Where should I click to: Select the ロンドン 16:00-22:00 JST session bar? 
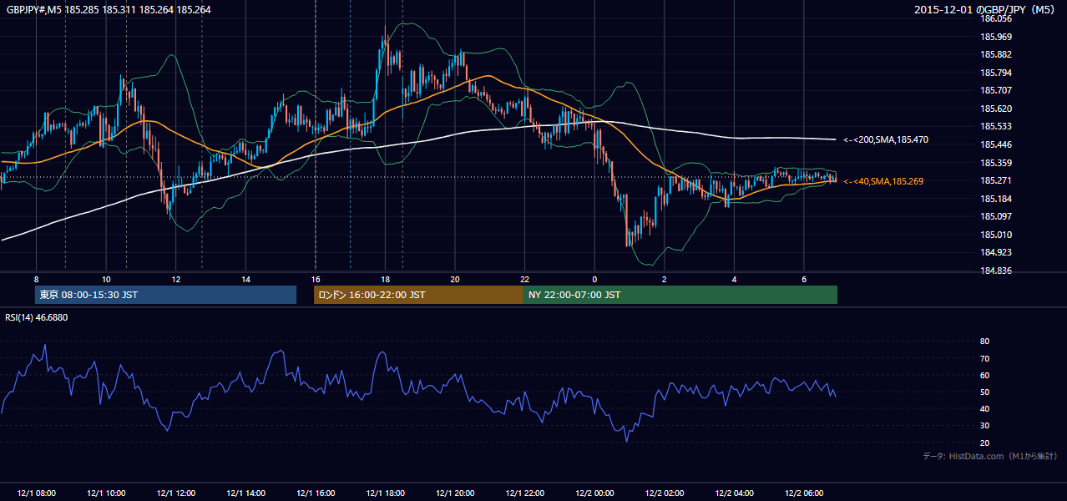coord(418,295)
